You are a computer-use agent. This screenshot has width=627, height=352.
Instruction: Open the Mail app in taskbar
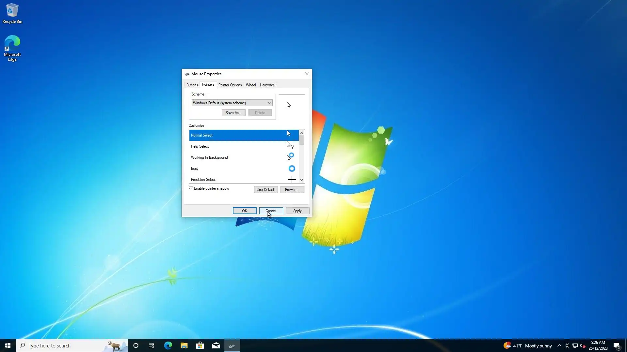click(216, 345)
